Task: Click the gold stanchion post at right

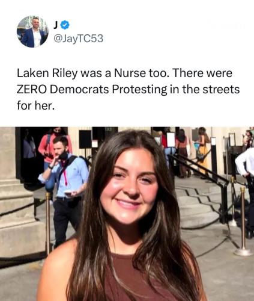Action: click(x=243, y=221)
